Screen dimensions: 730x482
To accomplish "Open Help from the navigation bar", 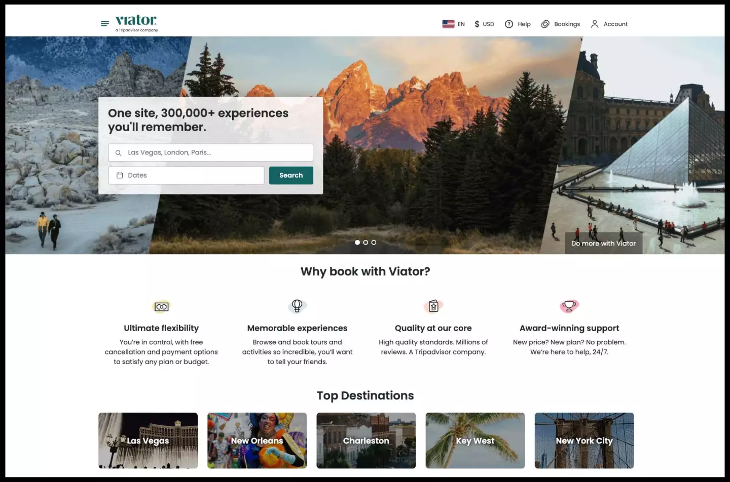I will (x=518, y=24).
